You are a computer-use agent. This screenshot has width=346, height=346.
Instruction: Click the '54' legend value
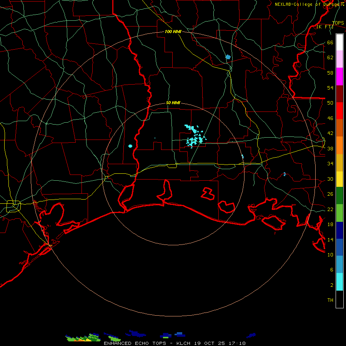[330, 88]
